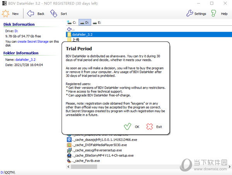This screenshot has height=175, width=232.
Task: Click the easygifreversersetup file icon
Action: 69,150
